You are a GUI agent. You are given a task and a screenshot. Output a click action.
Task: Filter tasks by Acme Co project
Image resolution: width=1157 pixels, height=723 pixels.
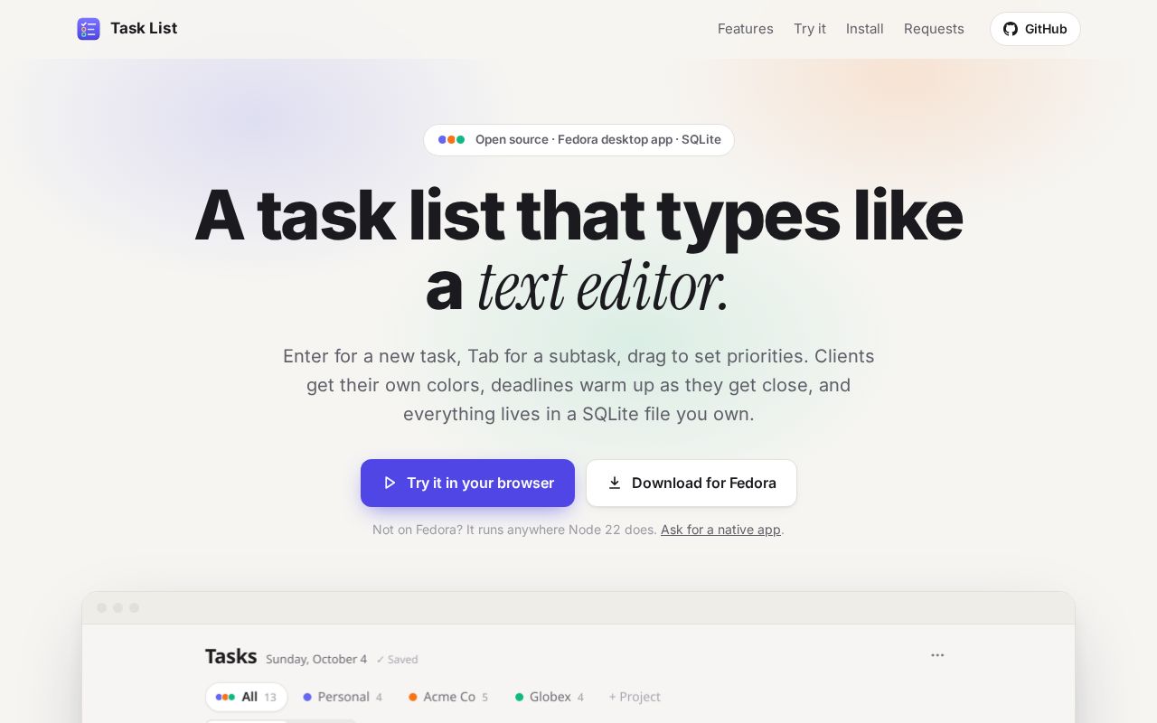pyautogui.click(x=448, y=697)
